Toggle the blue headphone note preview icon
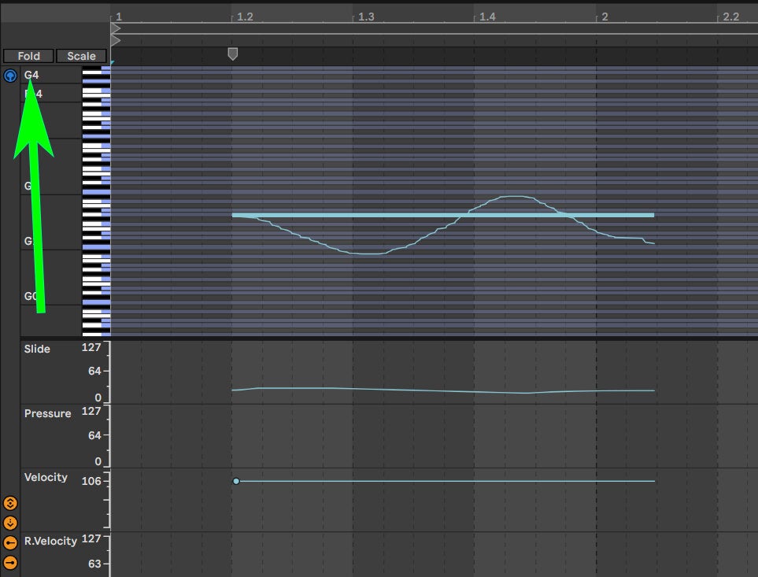 pyautogui.click(x=10, y=76)
